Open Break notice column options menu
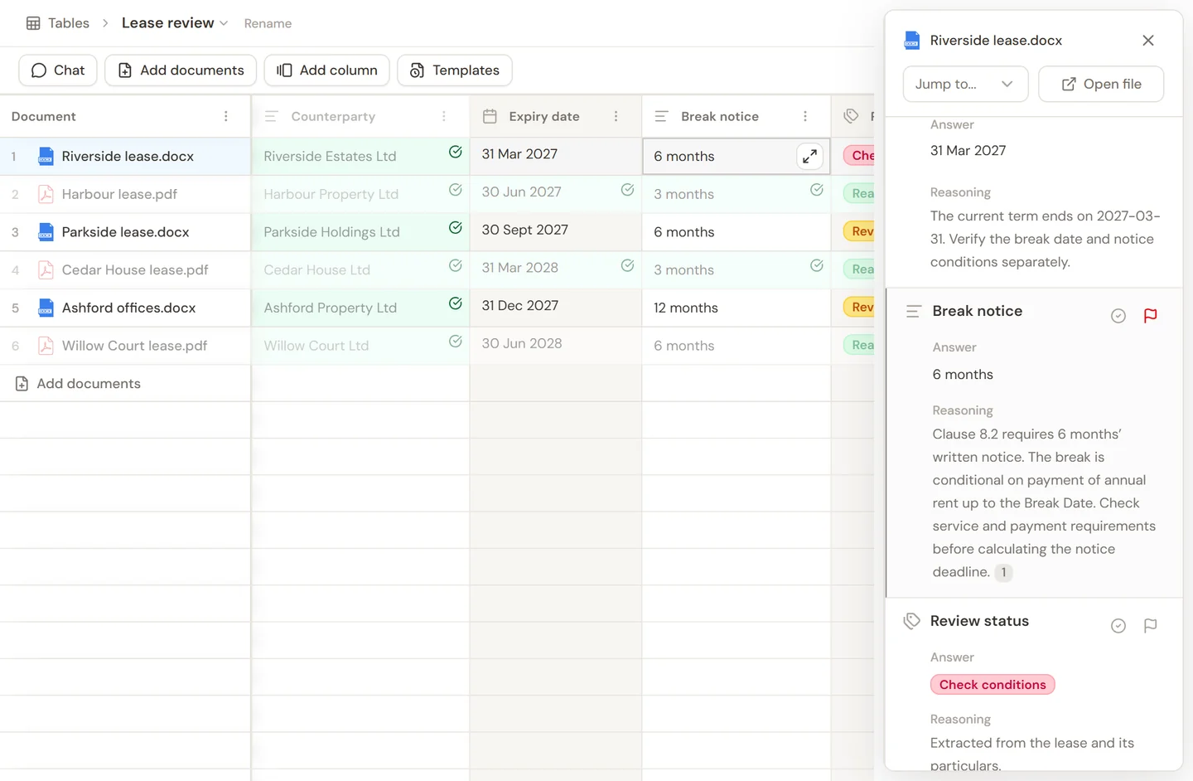Image resolution: width=1193 pixels, height=781 pixels. 805,117
